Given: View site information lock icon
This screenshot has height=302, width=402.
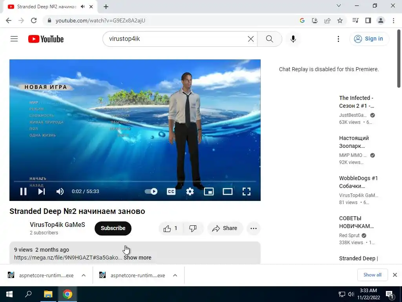Looking at the screenshot, I should (49, 20).
